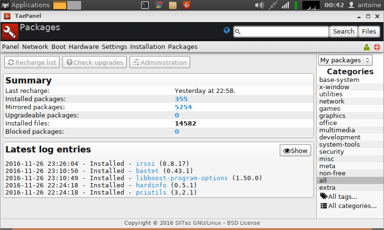Screen dimensions: 384x230
Task: Click the Recharge list button
Action: (x=32, y=62)
